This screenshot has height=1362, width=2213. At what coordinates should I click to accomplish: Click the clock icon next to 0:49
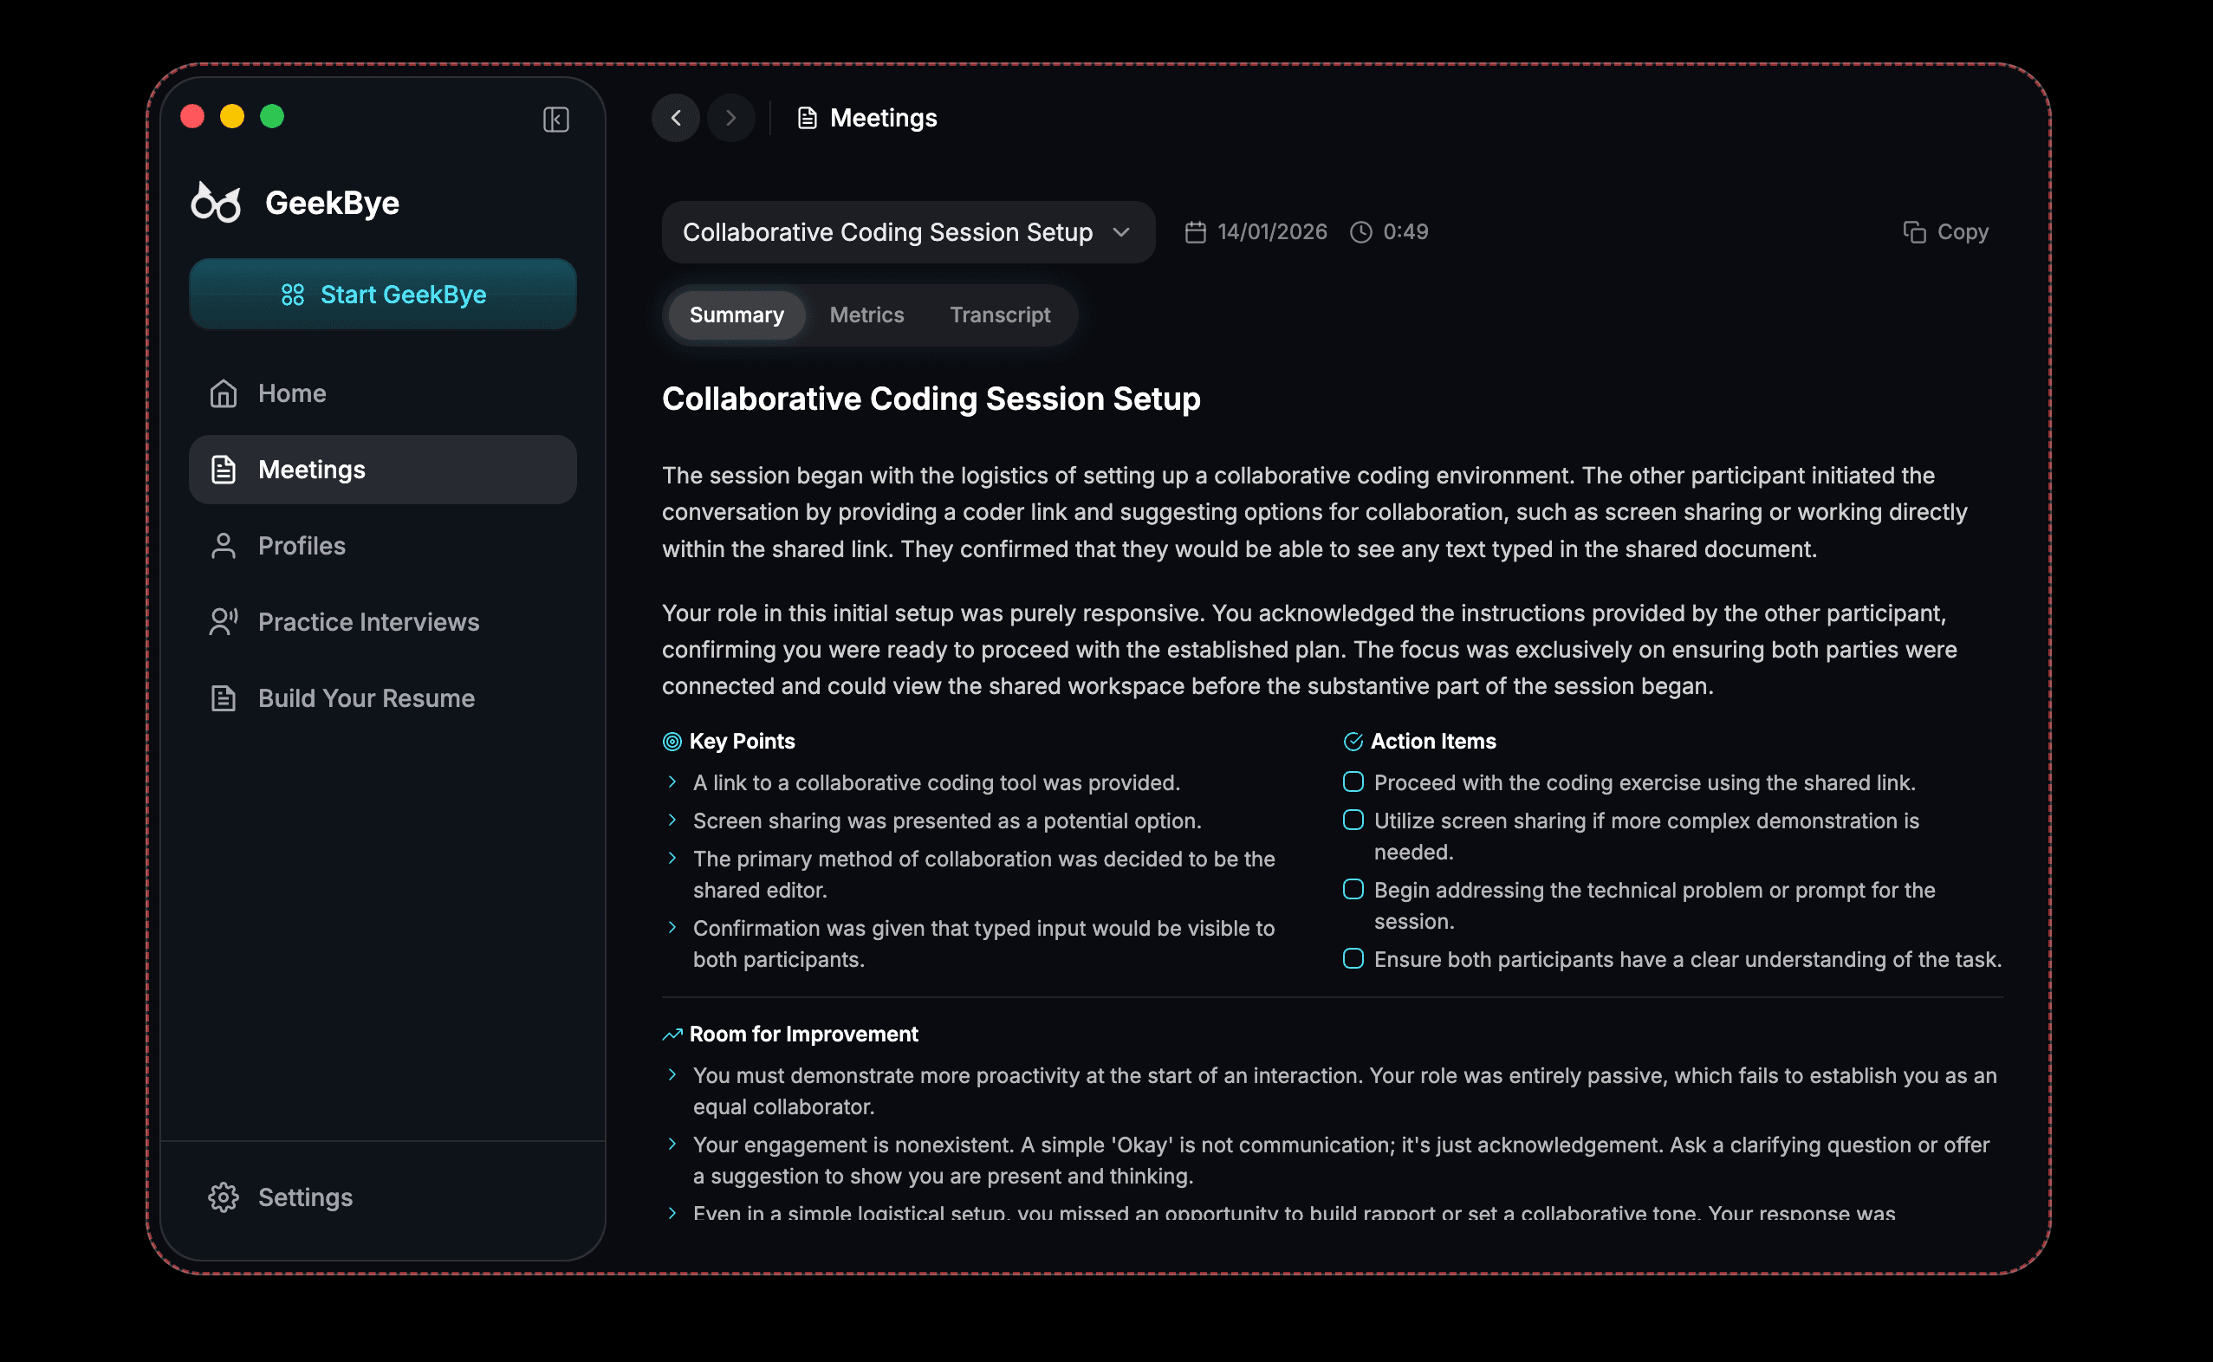(1361, 232)
